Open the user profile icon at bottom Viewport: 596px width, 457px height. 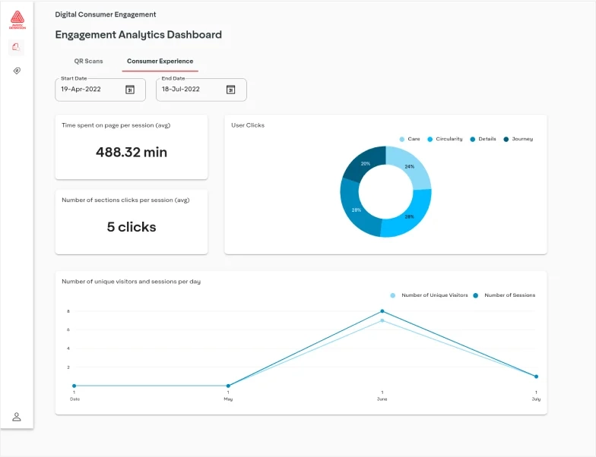pyautogui.click(x=17, y=417)
